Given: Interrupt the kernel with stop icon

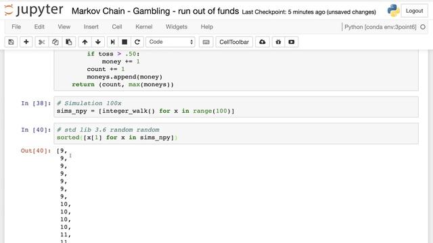Looking at the screenshot, I should pos(124,42).
